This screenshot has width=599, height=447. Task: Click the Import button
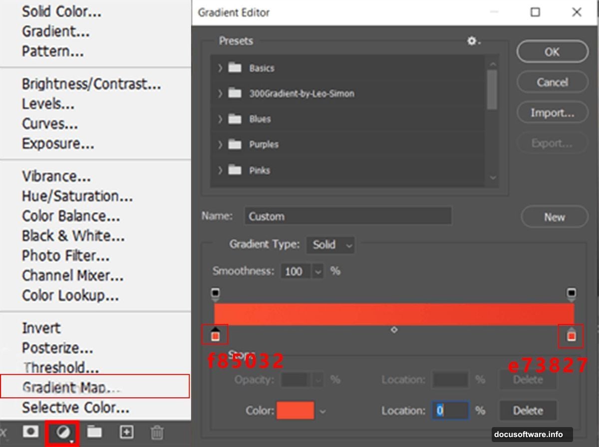[x=552, y=113]
